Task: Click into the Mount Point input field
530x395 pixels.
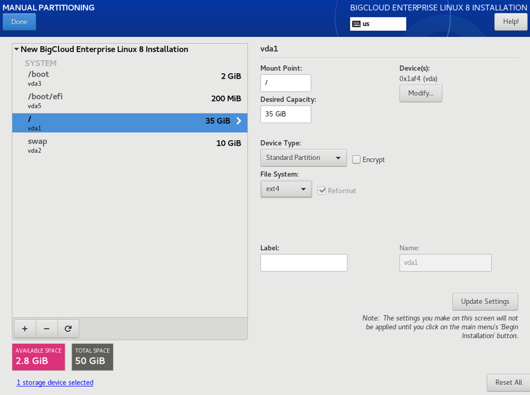Action: point(285,83)
